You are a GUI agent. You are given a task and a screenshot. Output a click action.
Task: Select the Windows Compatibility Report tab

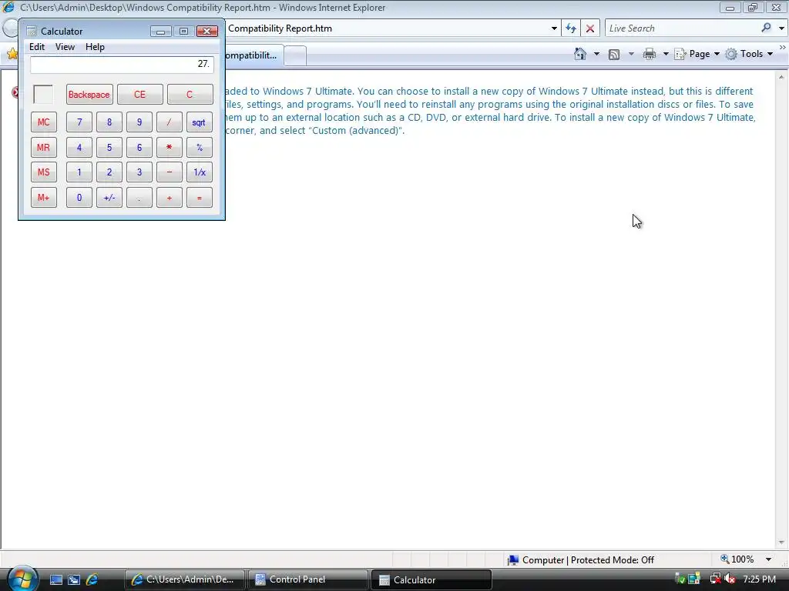pyautogui.click(x=253, y=55)
